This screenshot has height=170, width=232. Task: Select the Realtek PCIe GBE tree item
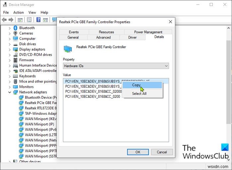[41, 103]
